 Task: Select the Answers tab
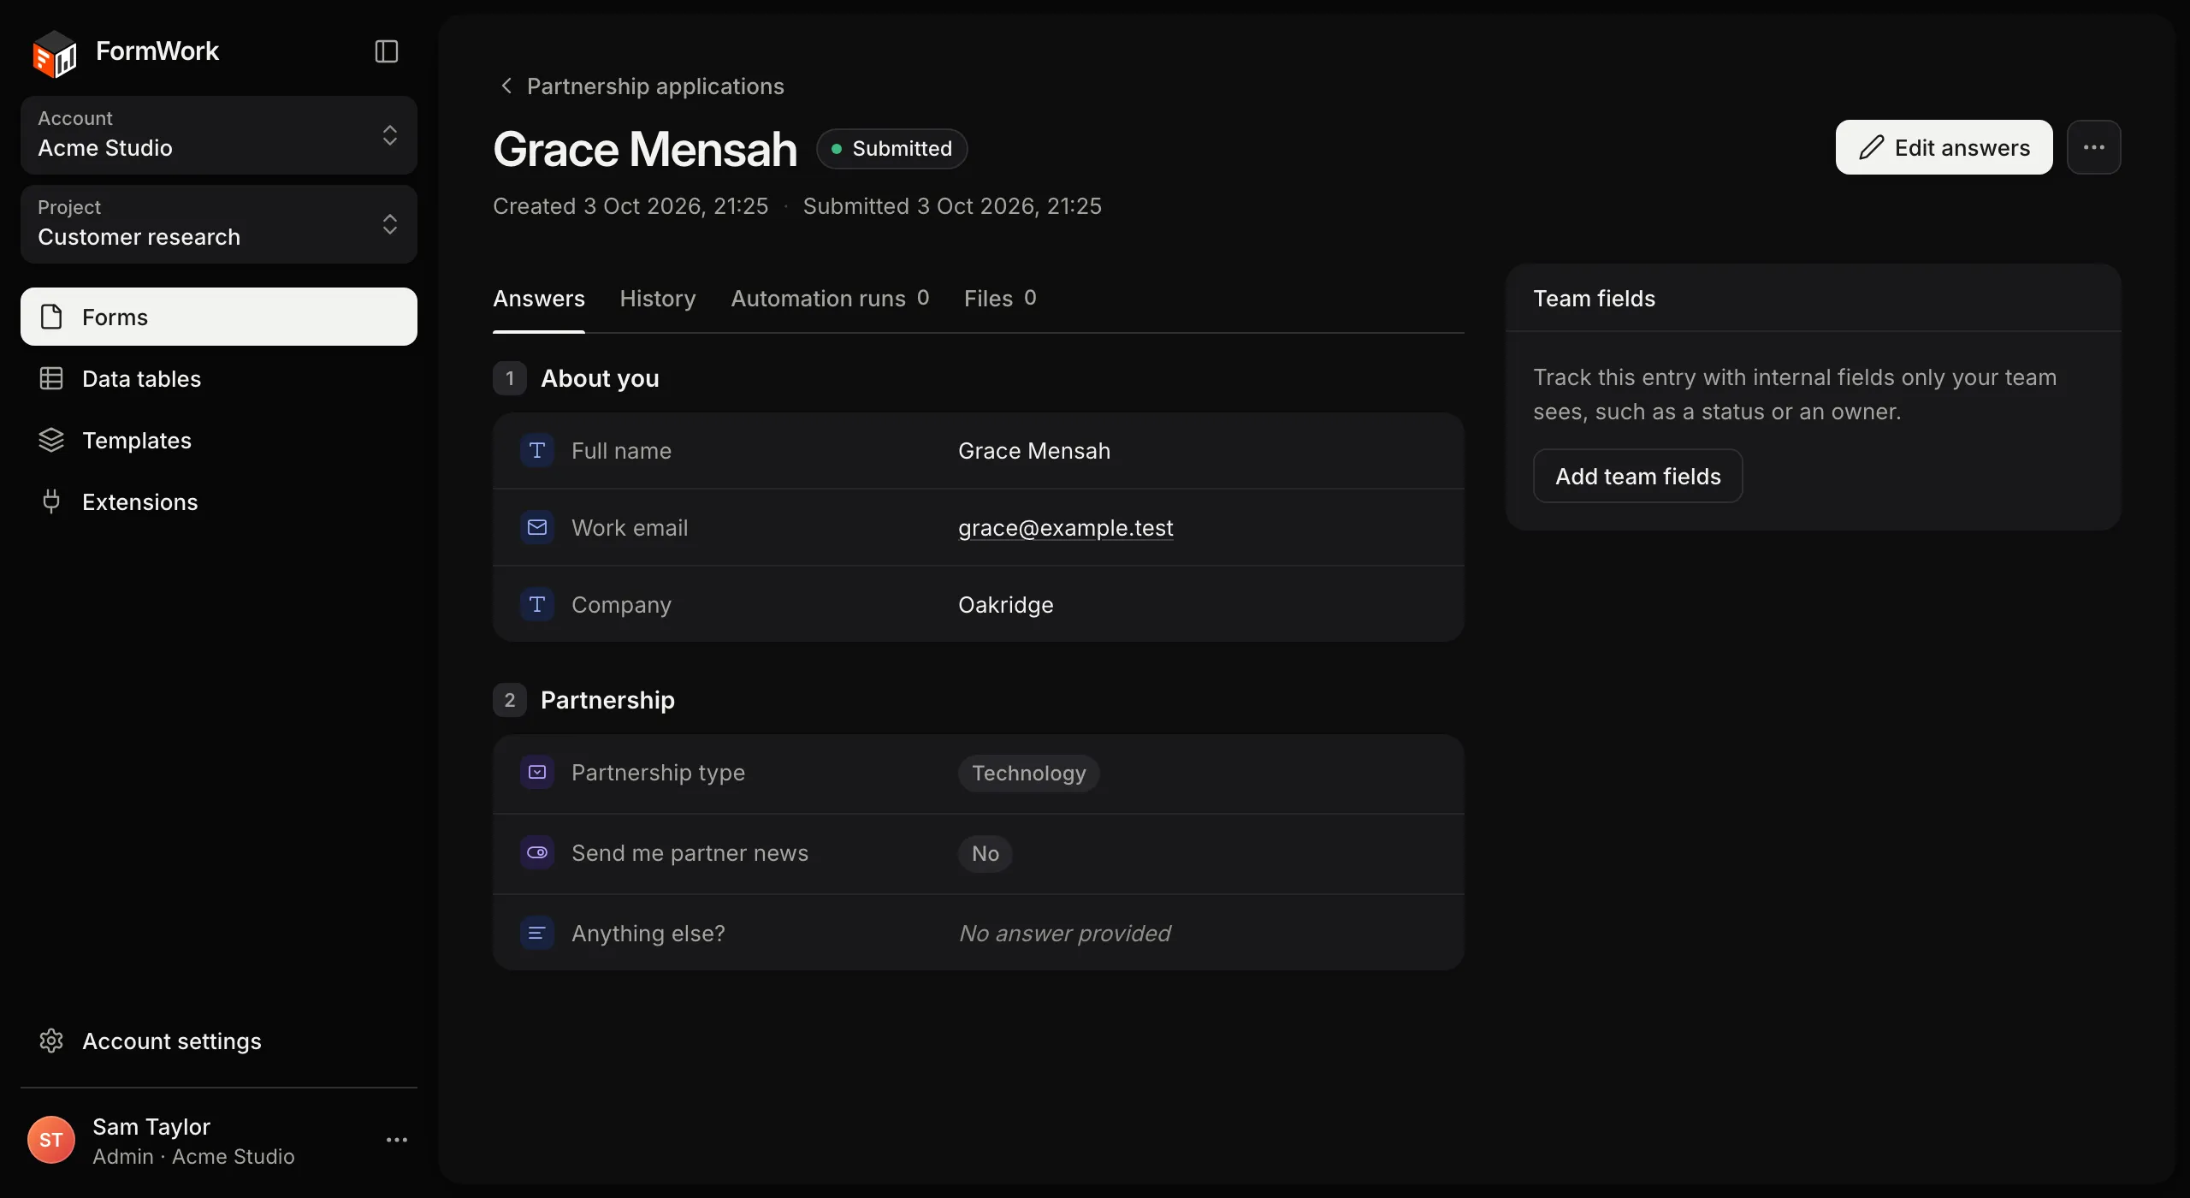539,299
